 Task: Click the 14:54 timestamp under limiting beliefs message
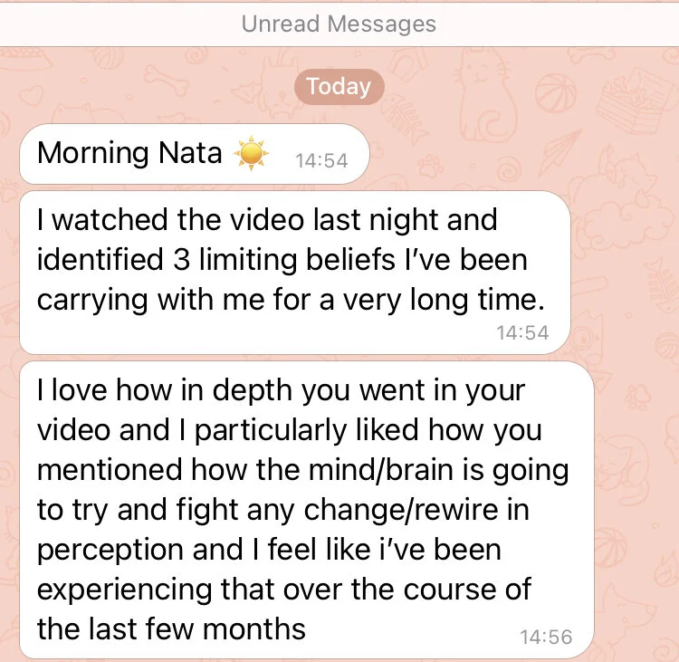pyautogui.click(x=522, y=332)
